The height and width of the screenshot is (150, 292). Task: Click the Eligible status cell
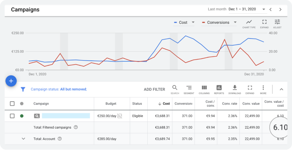138,116
